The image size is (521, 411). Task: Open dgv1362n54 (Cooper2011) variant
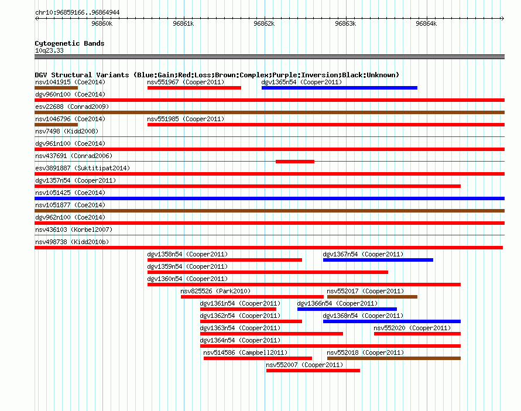pyautogui.click(x=240, y=316)
